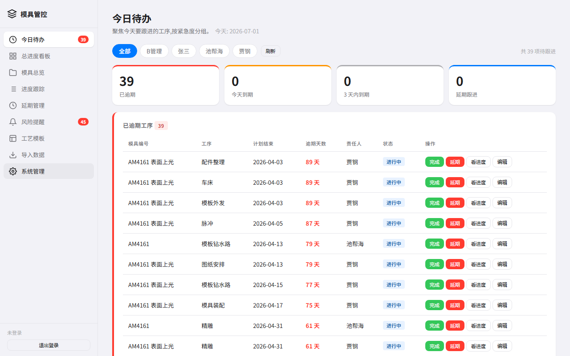Click the 工序 column header
The height and width of the screenshot is (356, 570).
tap(207, 144)
